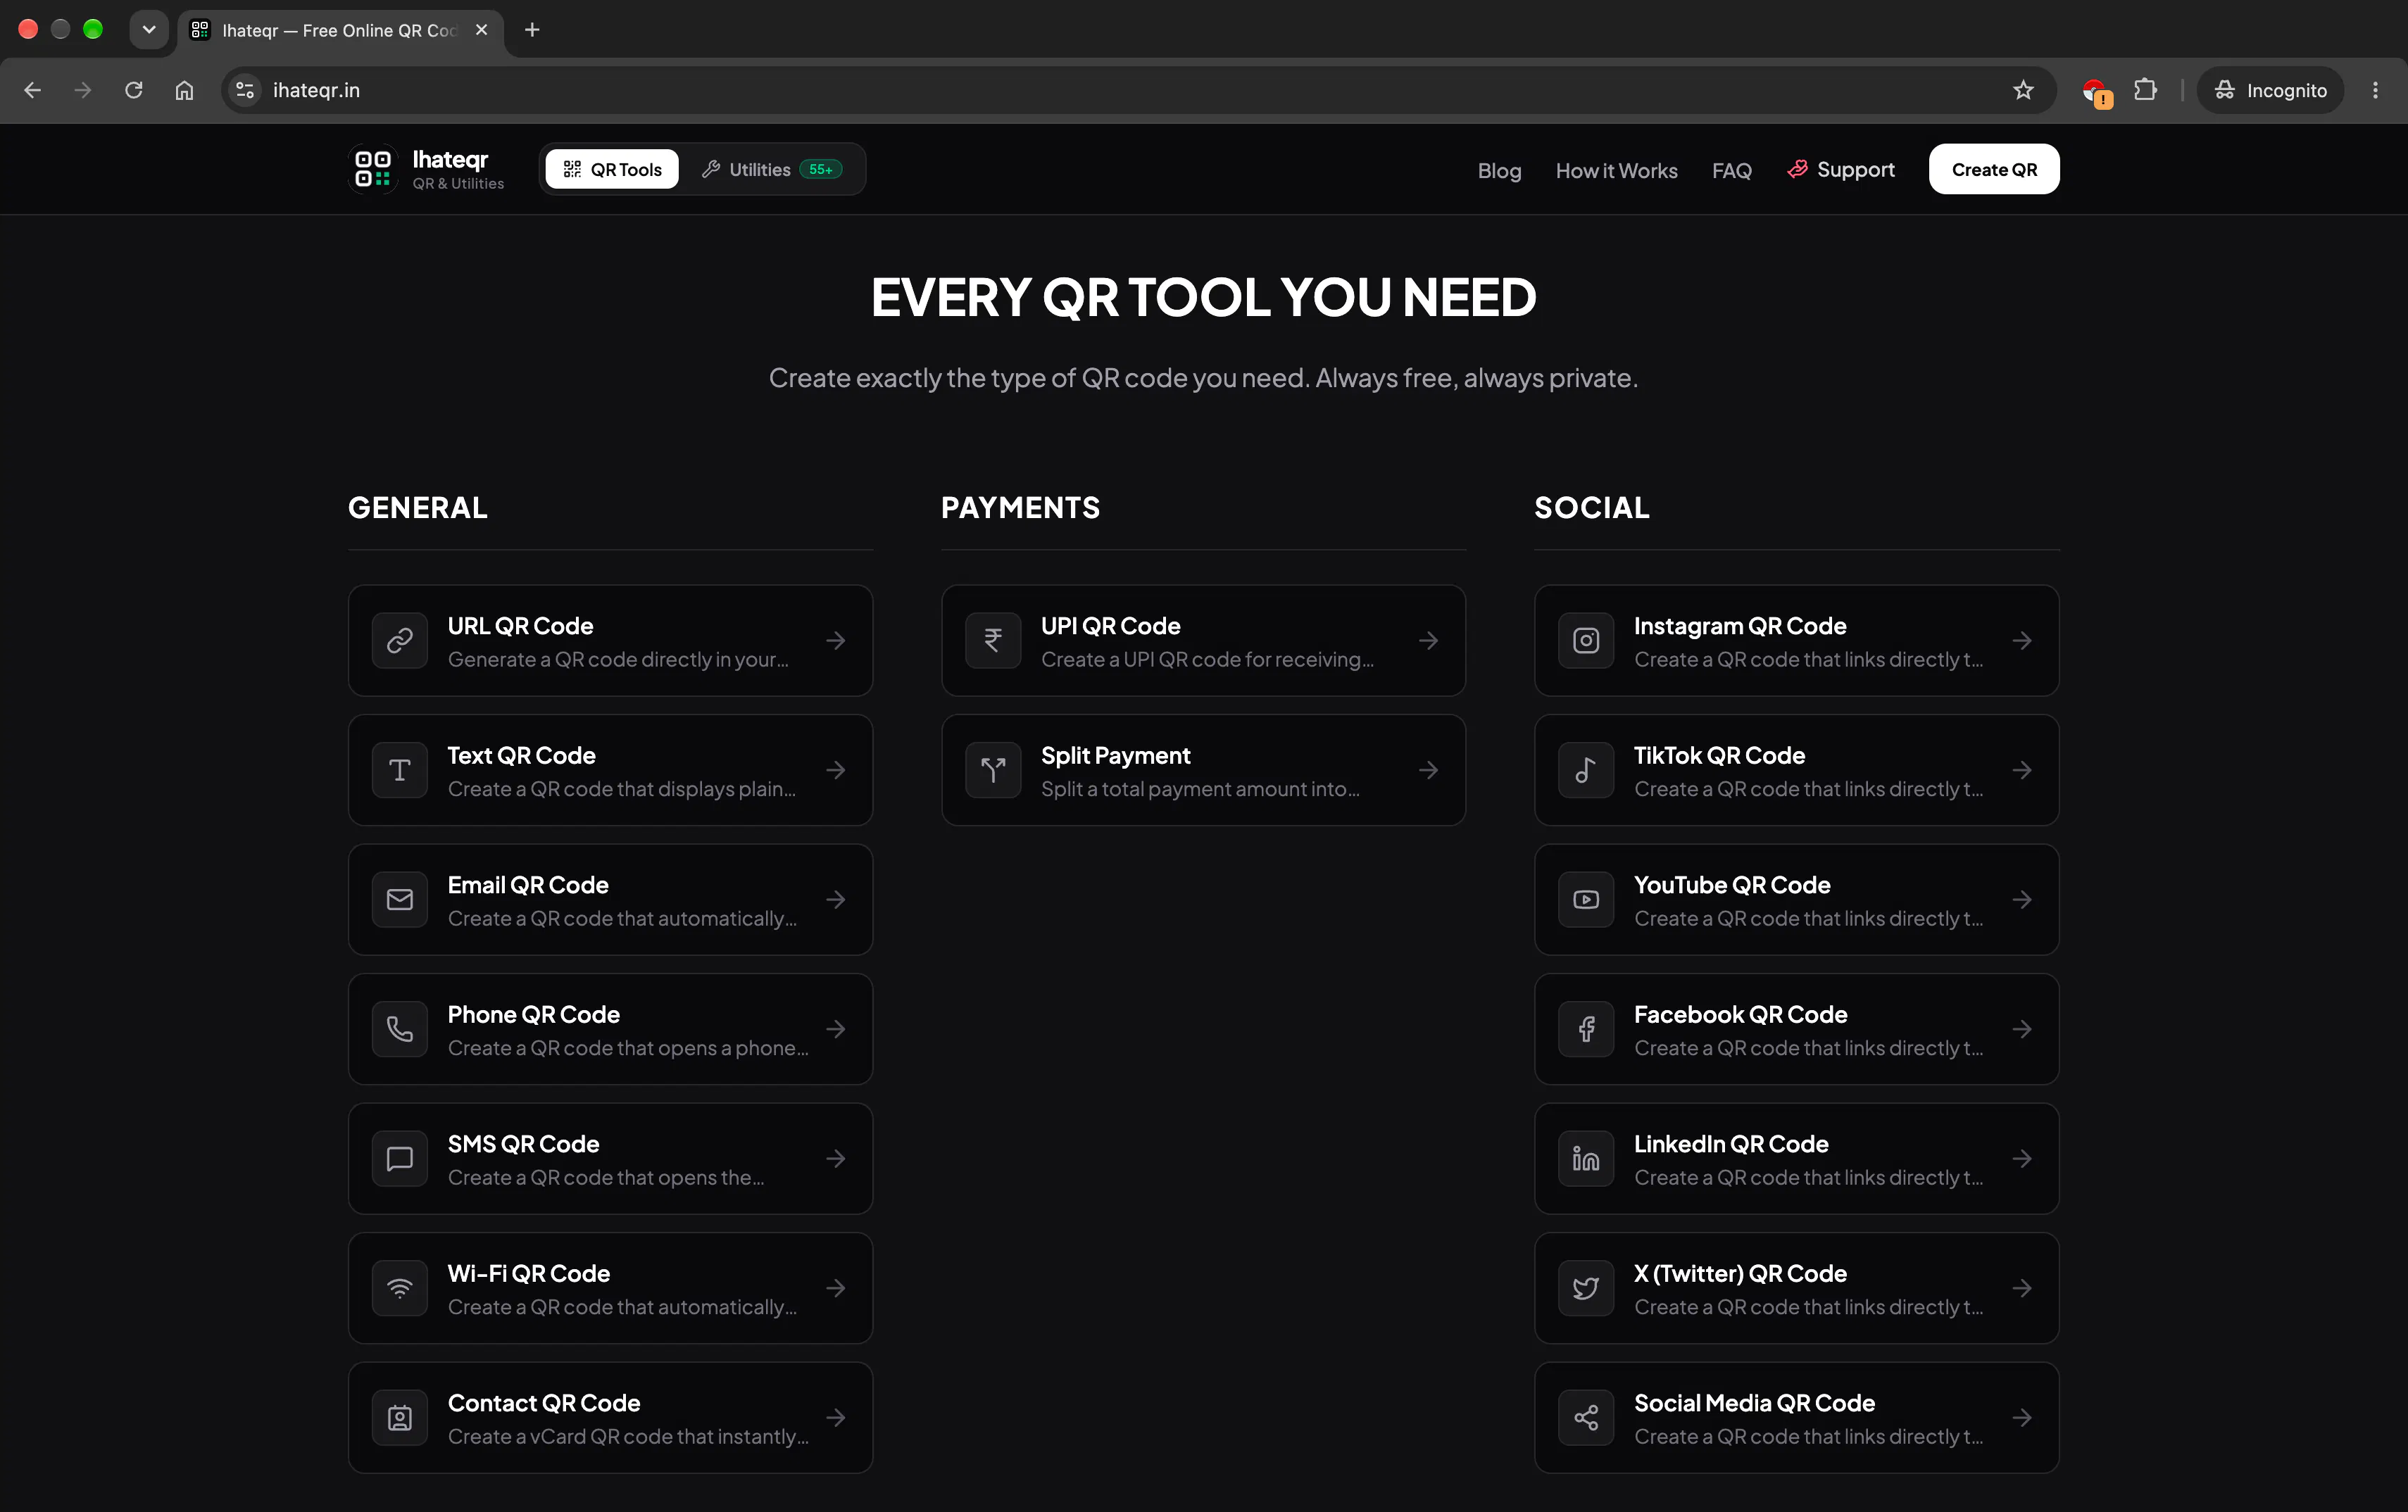Screen dimensions: 2408x1512
Task: Bookmark this page with the star icon
Action: pyautogui.click(x=2023, y=90)
